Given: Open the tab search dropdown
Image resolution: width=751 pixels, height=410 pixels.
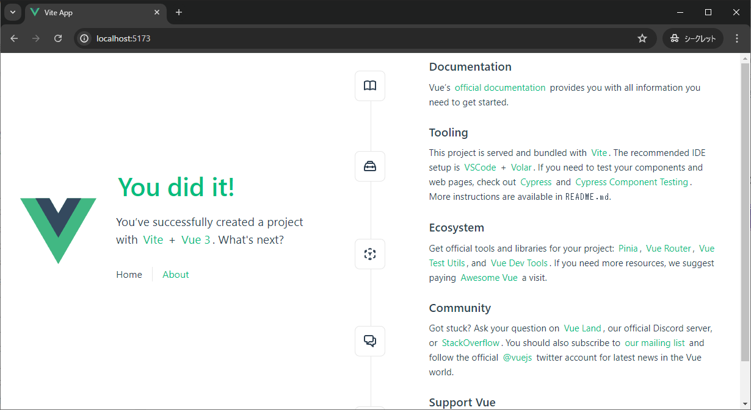Looking at the screenshot, I should click(x=12, y=12).
